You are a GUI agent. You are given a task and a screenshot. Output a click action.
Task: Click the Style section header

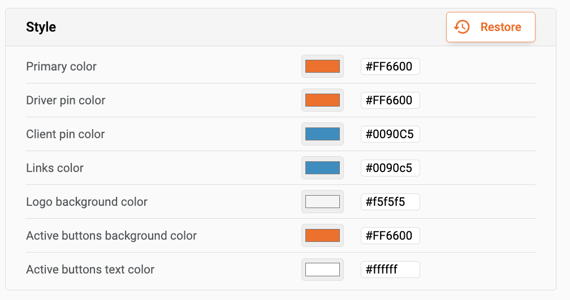click(x=41, y=27)
